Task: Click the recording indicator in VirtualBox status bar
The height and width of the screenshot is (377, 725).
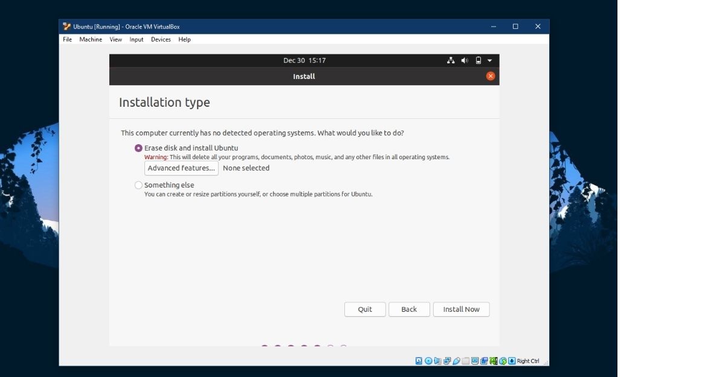Action: tap(484, 361)
